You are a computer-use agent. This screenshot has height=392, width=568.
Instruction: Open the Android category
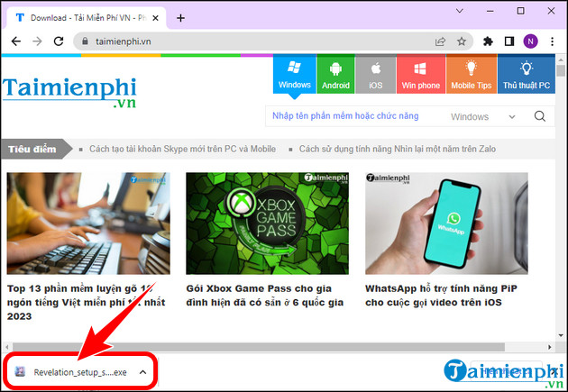click(335, 74)
